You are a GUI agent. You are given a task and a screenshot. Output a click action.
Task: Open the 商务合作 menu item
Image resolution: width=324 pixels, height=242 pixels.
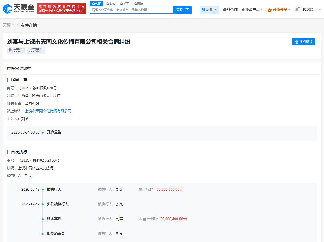[x=230, y=9]
